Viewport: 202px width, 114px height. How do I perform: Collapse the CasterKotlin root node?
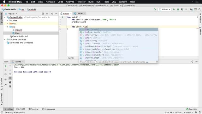[x=5, y=17]
